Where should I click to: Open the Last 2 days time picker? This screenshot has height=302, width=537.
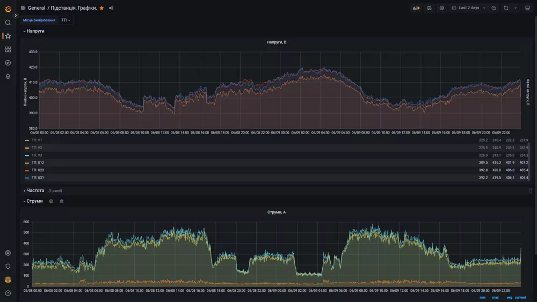click(x=469, y=8)
